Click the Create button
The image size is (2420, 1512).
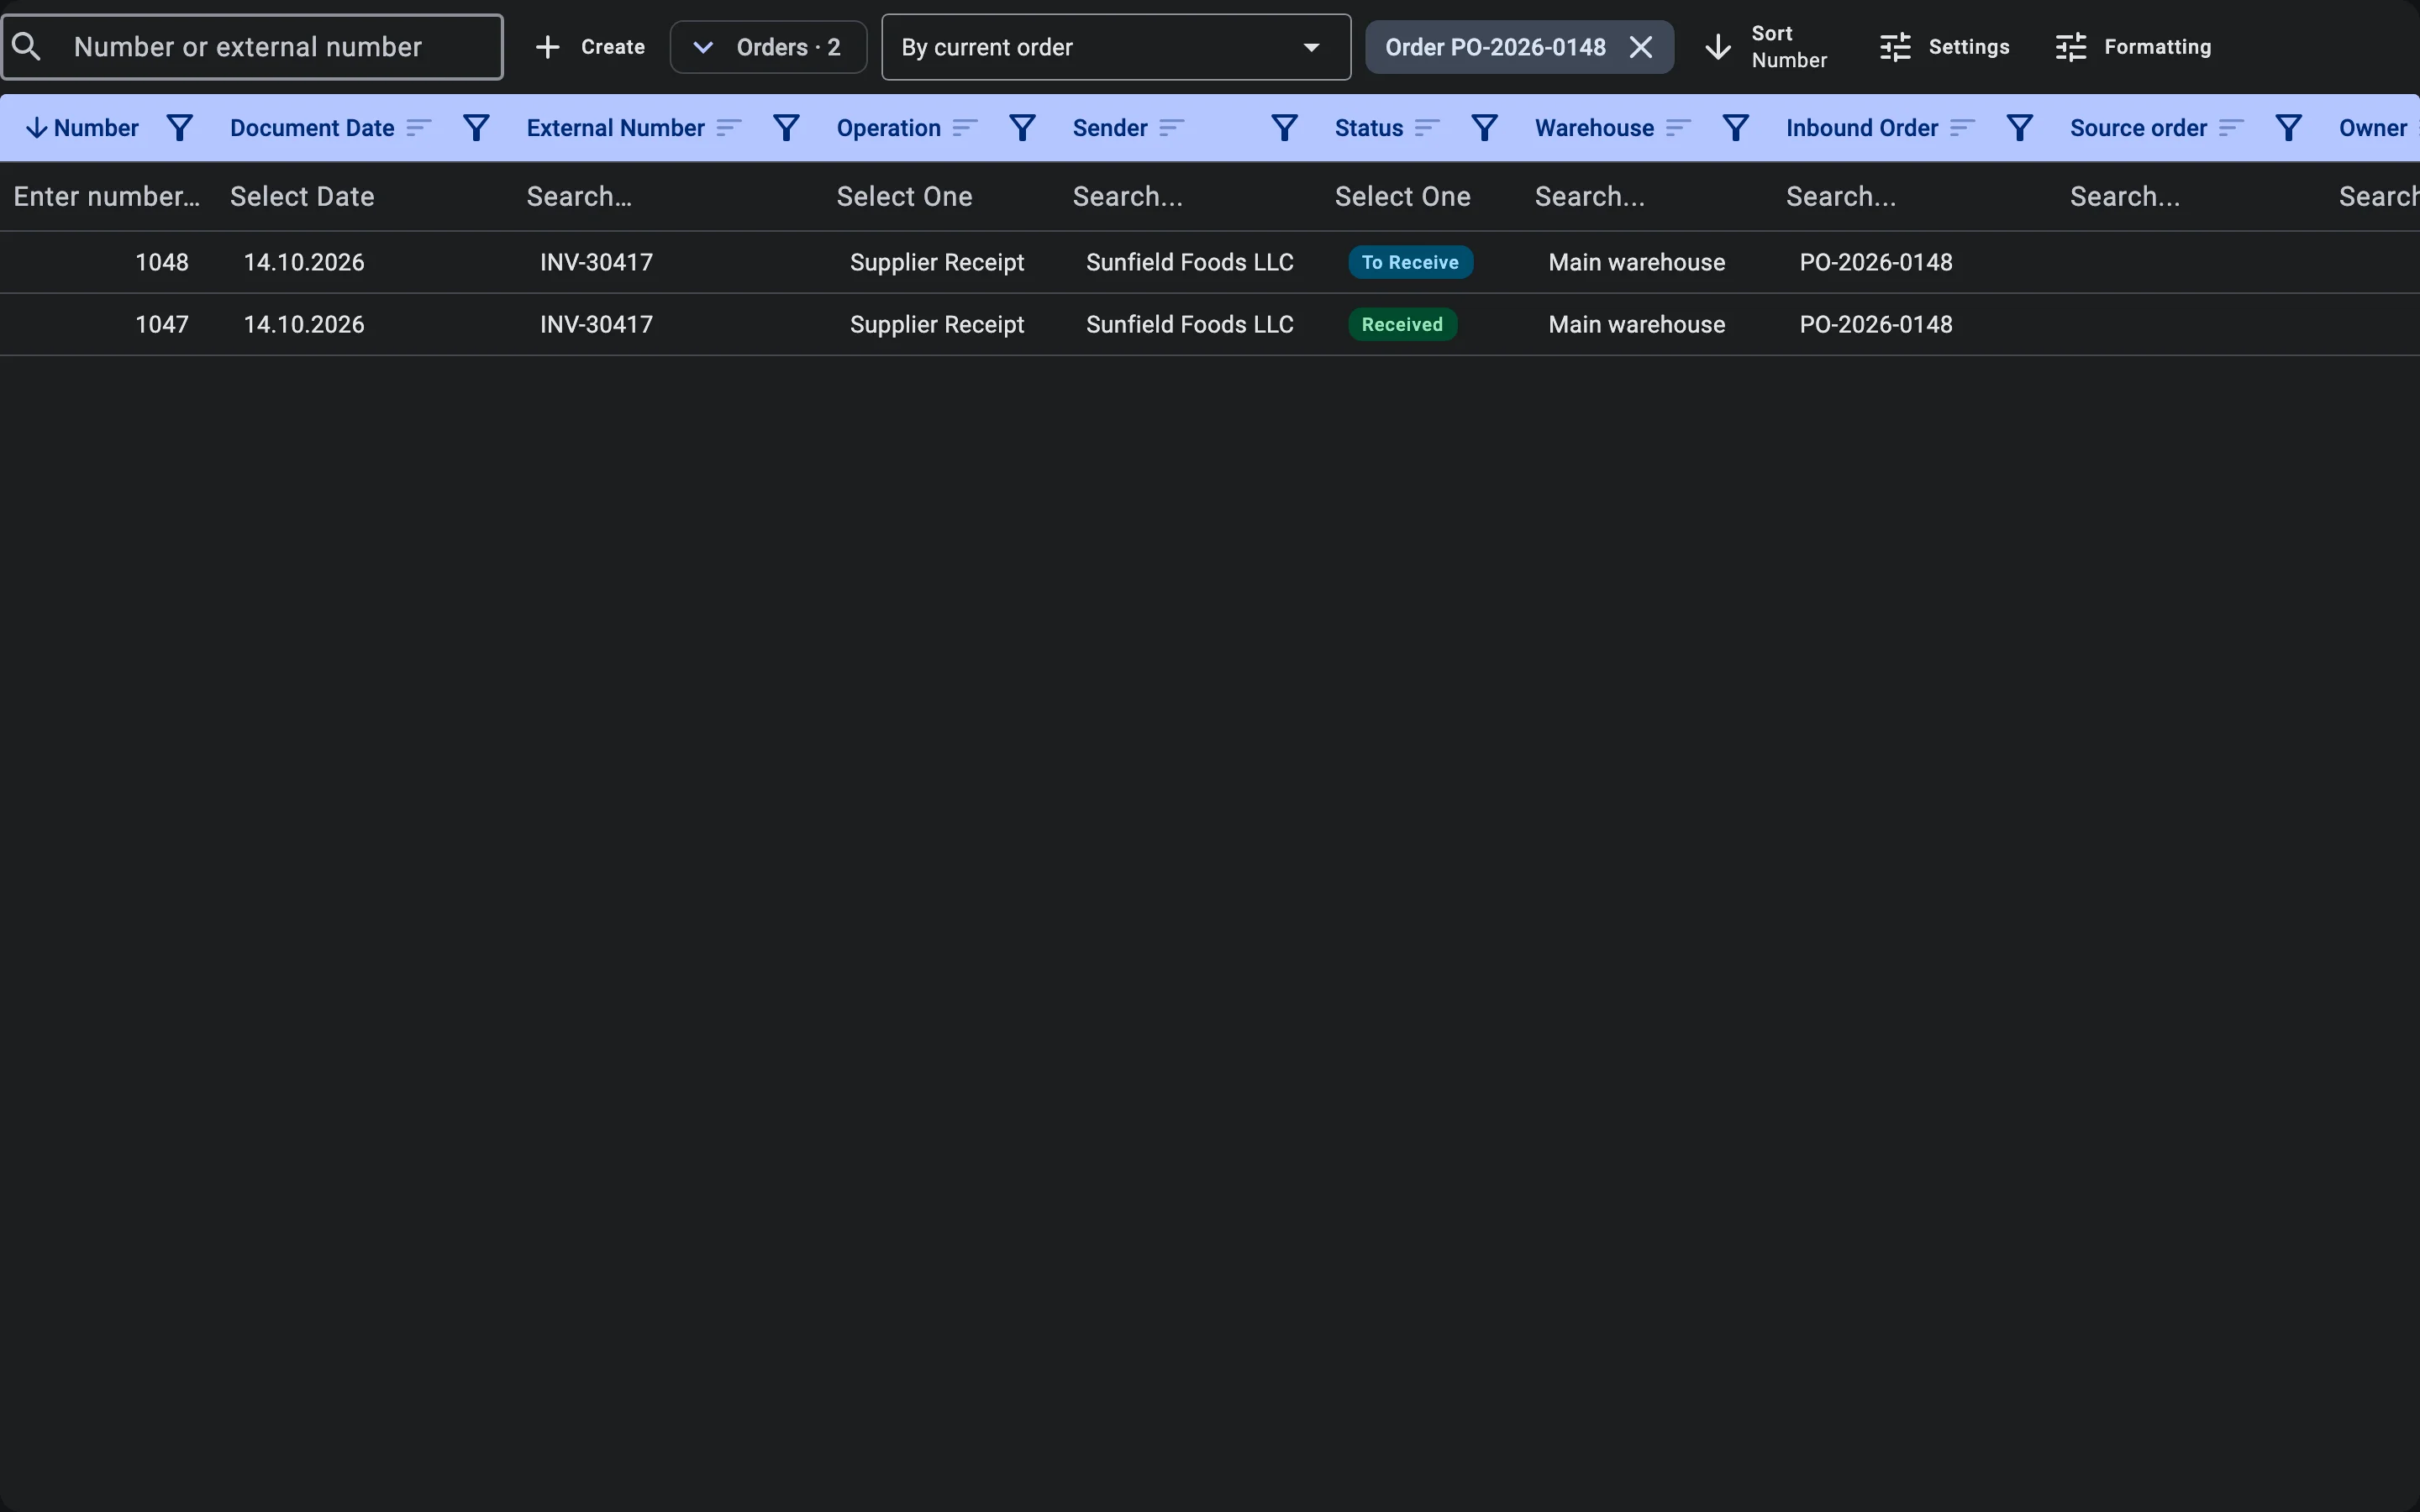coord(590,47)
